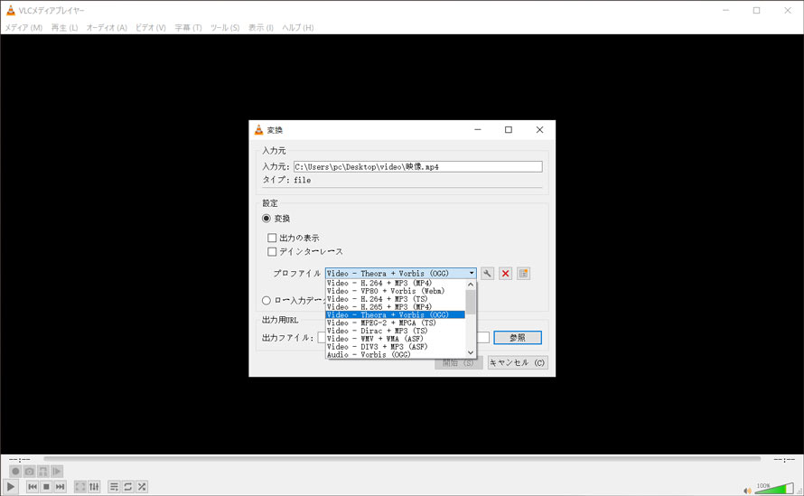Open the 字幕 (T) menu
This screenshot has height=496, width=804.
click(188, 27)
